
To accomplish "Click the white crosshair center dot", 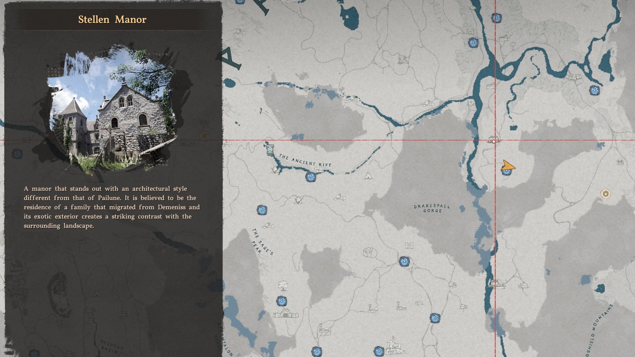I will pyautogui.click(x=494, y=141).
